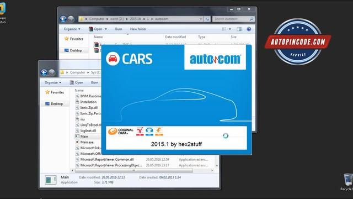Select word (D:) in the address path
353x199 pixels.
point(117,19)
